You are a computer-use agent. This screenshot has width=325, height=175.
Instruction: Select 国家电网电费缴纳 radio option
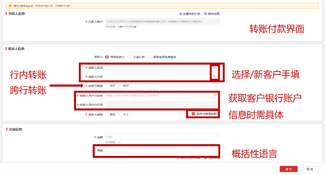150,57
